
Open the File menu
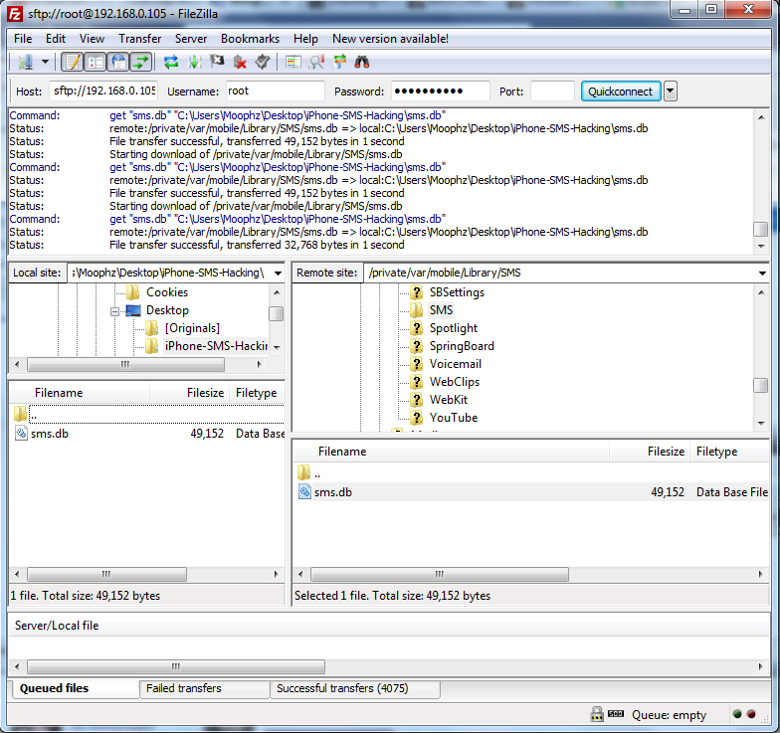pyautogui.click(x=23, y=39)
